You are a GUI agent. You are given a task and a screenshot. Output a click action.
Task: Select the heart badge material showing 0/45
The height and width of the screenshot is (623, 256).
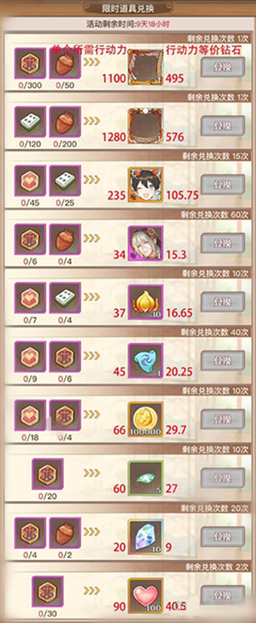point(30,180)
